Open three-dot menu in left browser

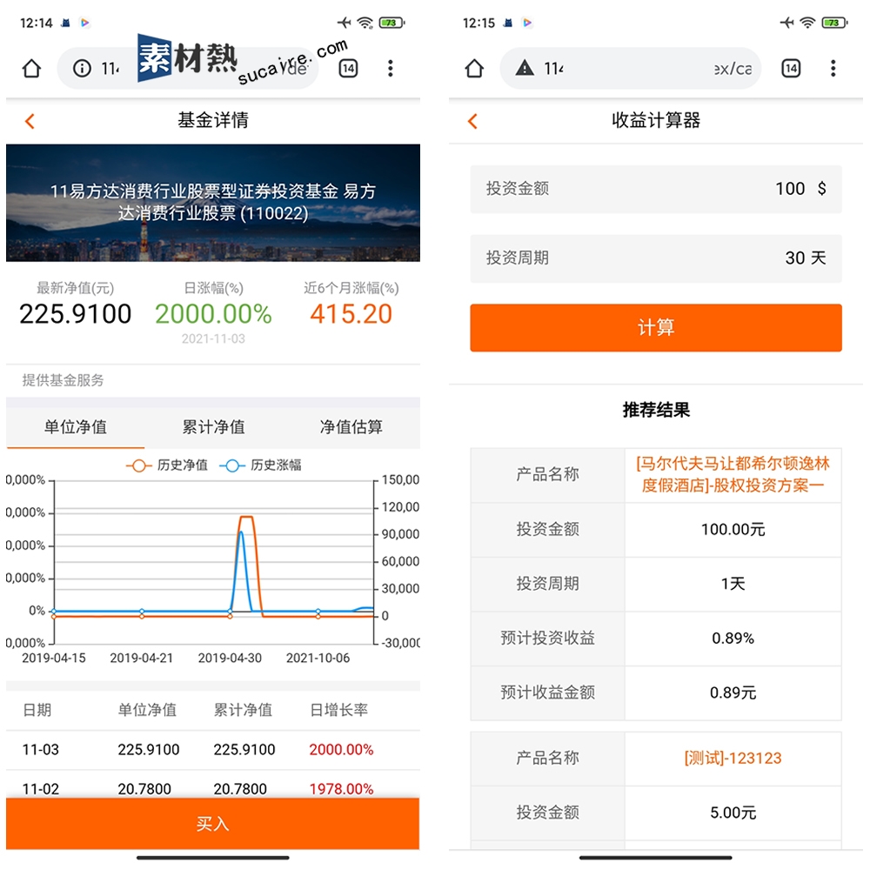(391, 68)
